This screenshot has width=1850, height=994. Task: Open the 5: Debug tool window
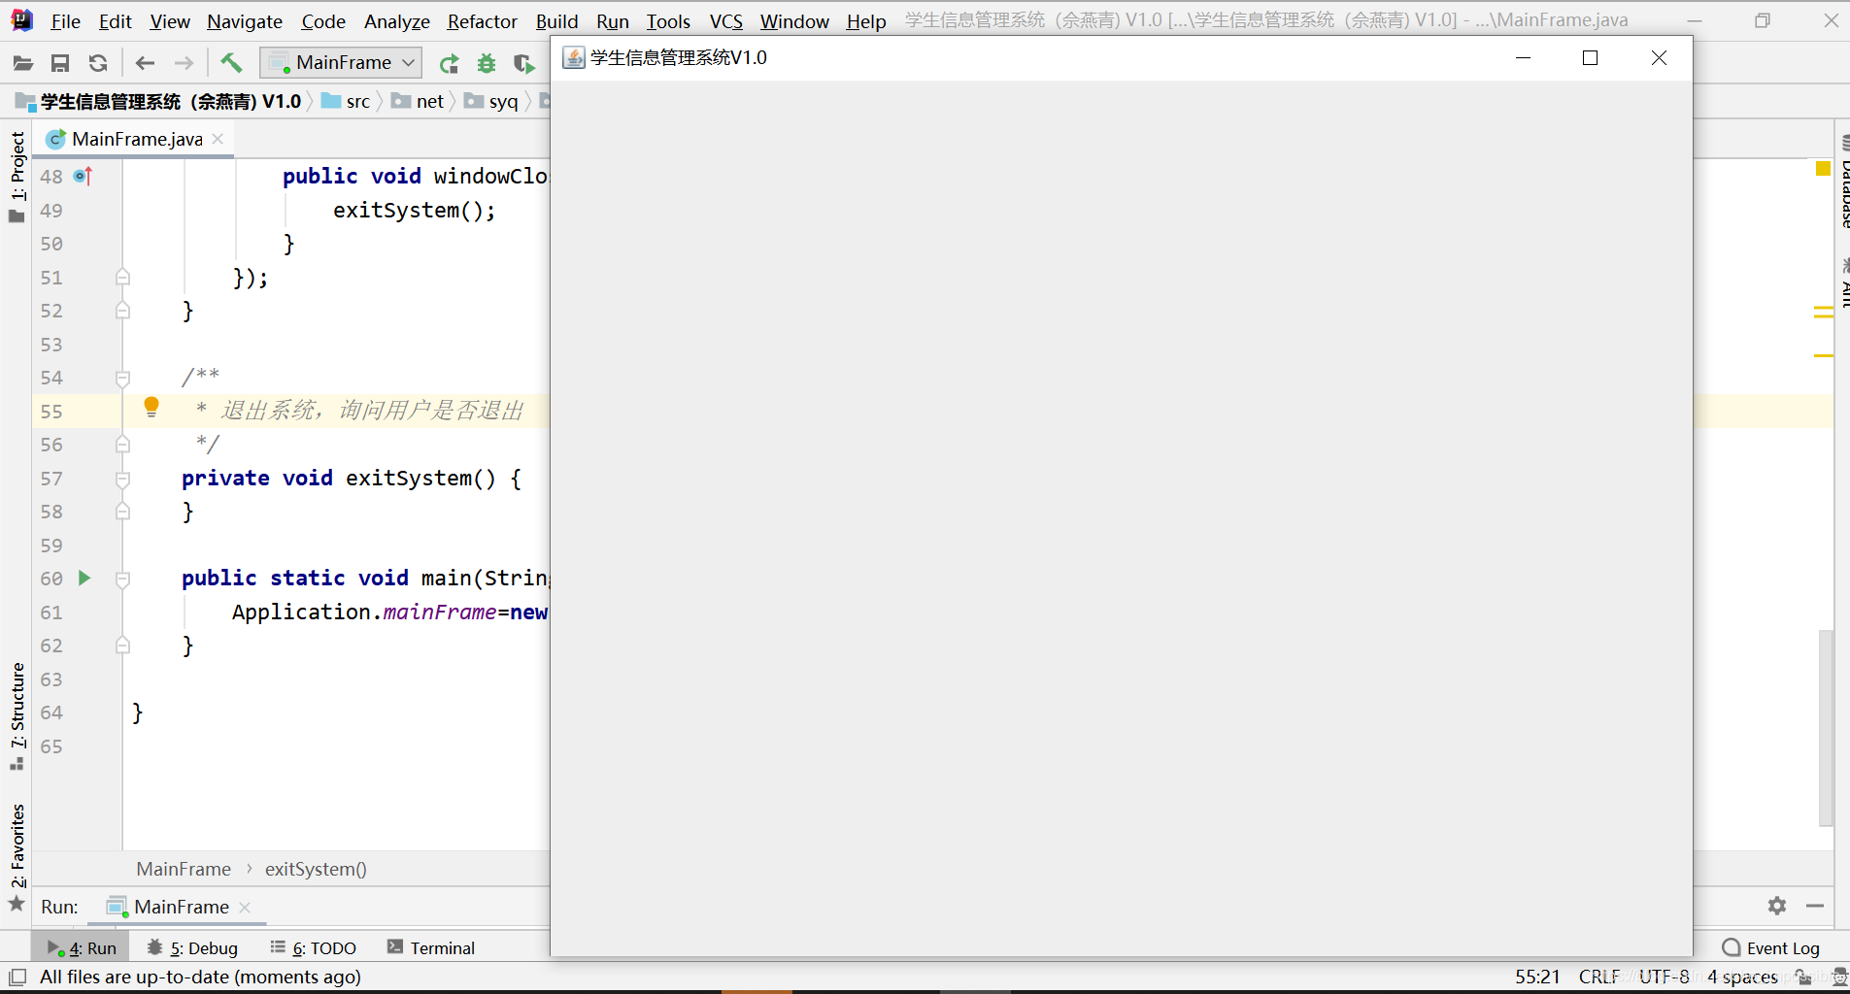pyautogui.click(x=192, y=948)
